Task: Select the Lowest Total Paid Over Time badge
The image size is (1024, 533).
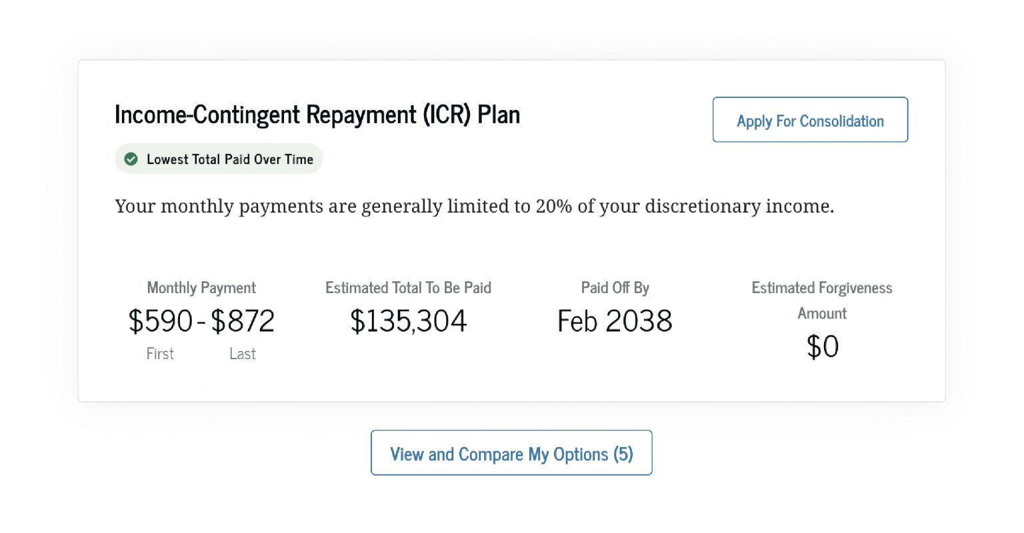Action: [219, 159]
